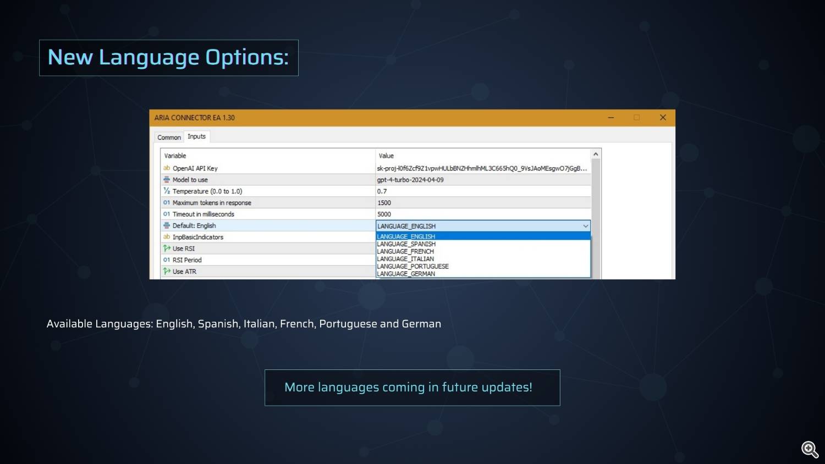The image size is (825, 464).
Task: Click the OpenAI API Key value field
Action: click(483, 168)
